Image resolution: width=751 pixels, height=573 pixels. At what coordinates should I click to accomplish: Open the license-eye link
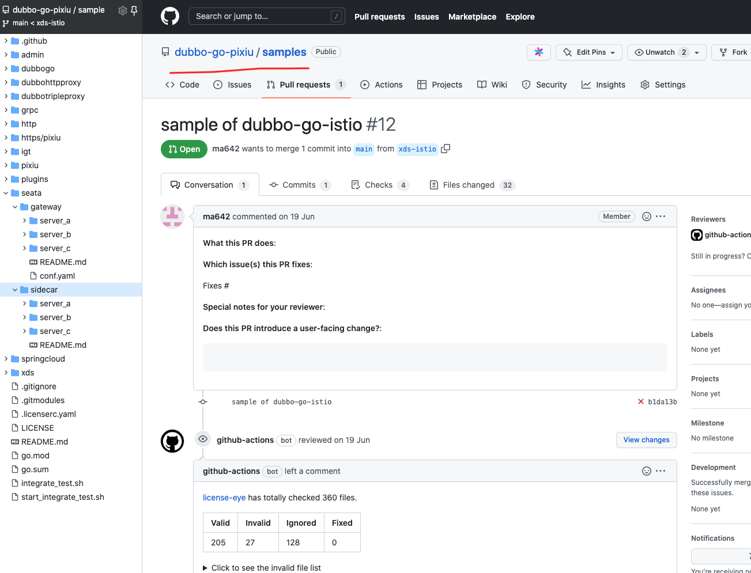[224, 498]
